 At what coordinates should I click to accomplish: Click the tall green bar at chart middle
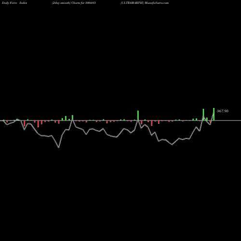[138, 116]
